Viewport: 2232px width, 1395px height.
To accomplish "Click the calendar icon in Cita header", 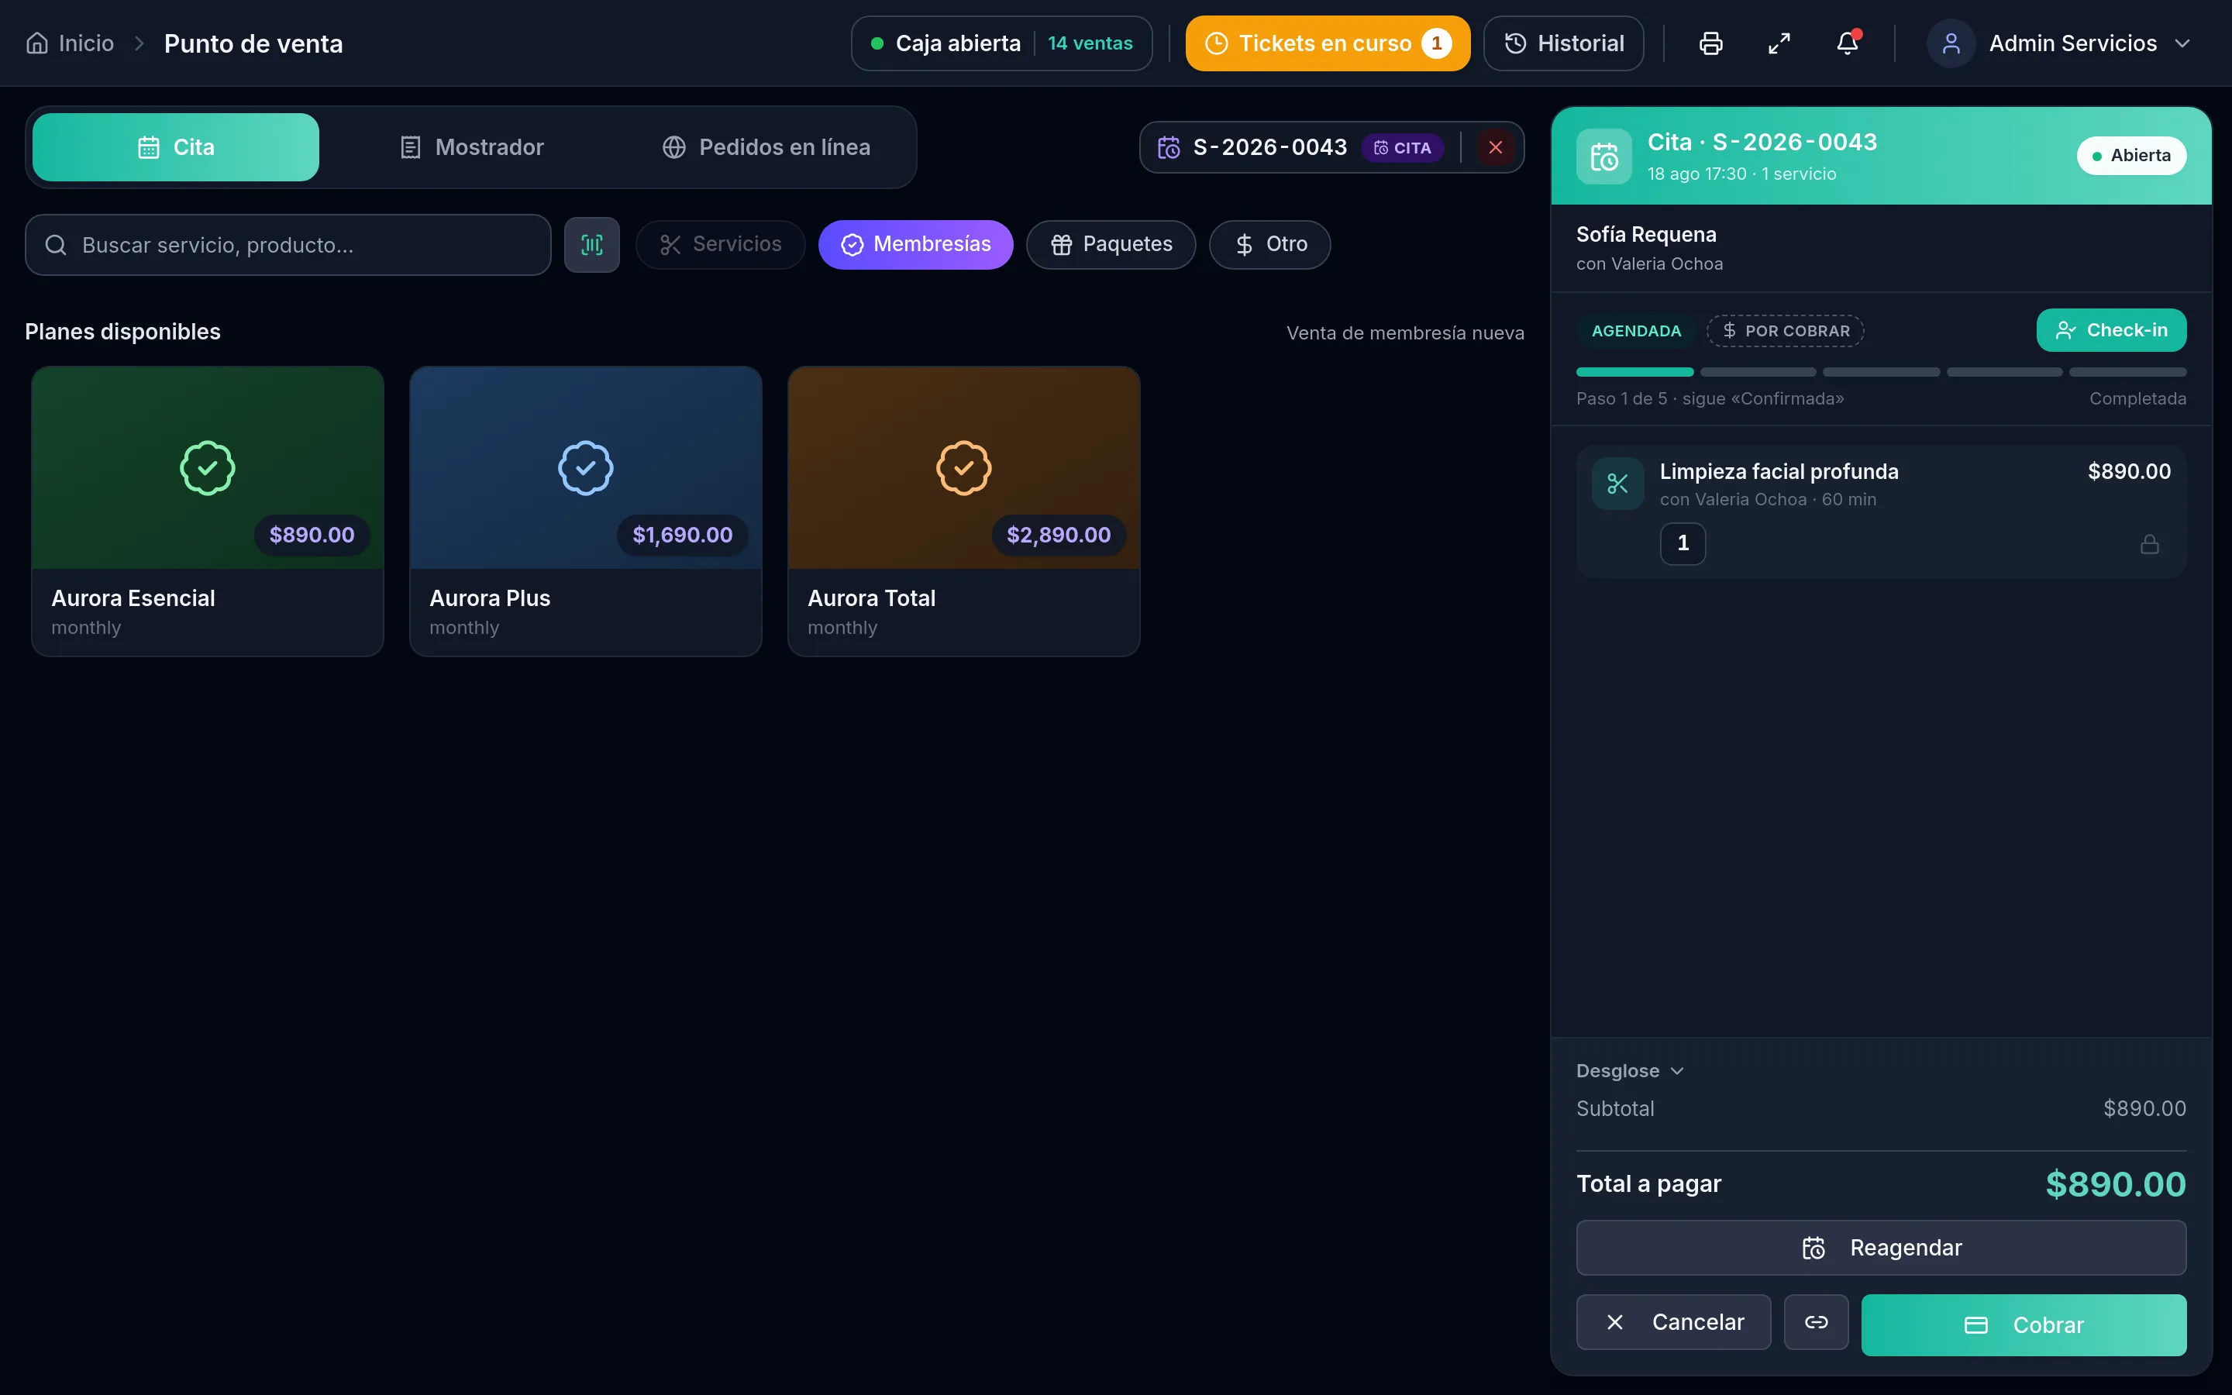I will click(1604, 157).
